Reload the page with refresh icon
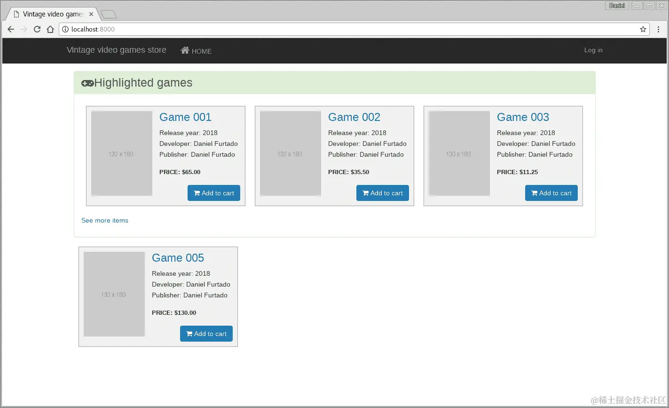 [37, 29]
